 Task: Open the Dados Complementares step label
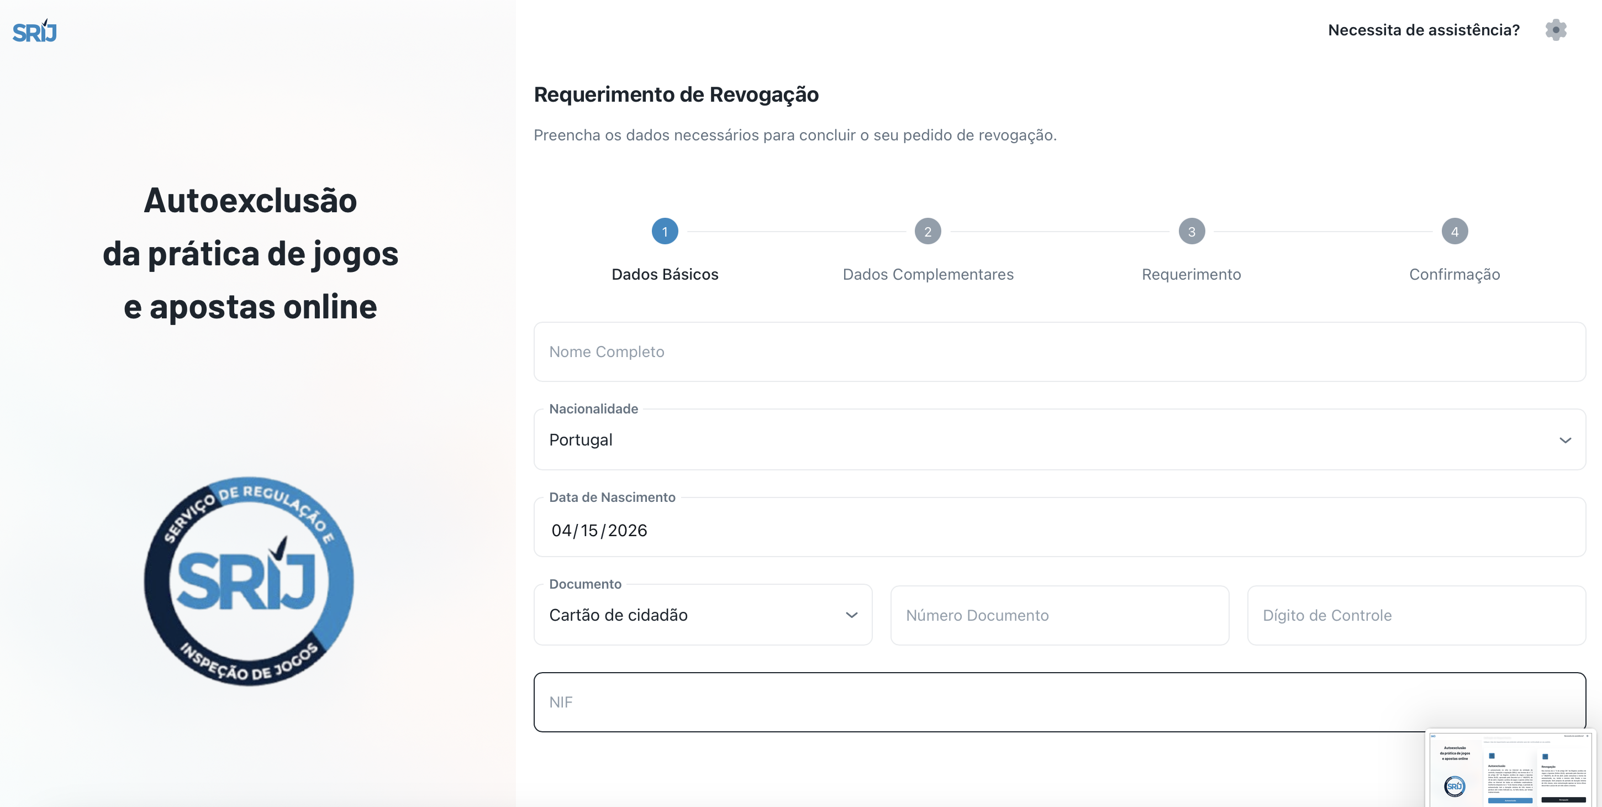(x=928, y=274)
